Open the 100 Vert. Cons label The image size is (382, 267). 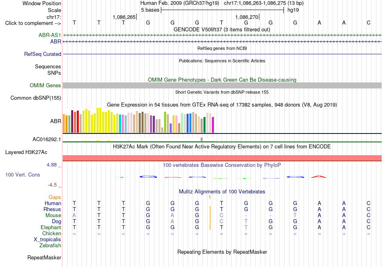pyautogui.click(x=23, y=175)
